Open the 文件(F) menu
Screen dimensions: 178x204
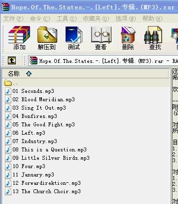pos(13,19)
